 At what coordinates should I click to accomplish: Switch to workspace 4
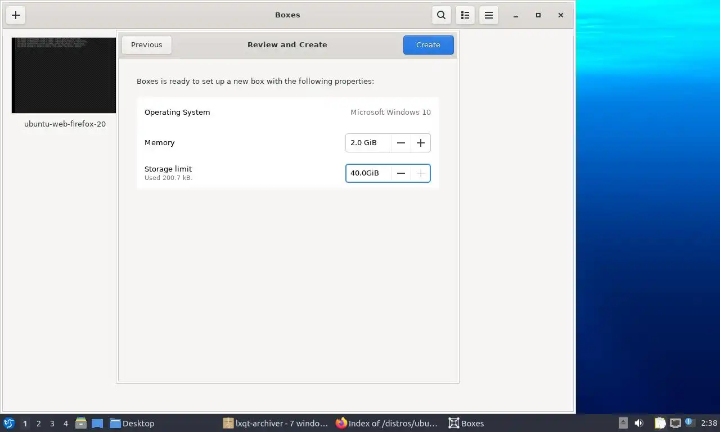pos(66,424)
